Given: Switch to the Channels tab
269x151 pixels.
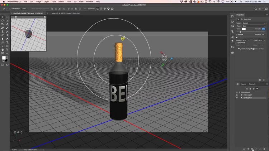Looking at the screenshot, I should click(252, 84).
